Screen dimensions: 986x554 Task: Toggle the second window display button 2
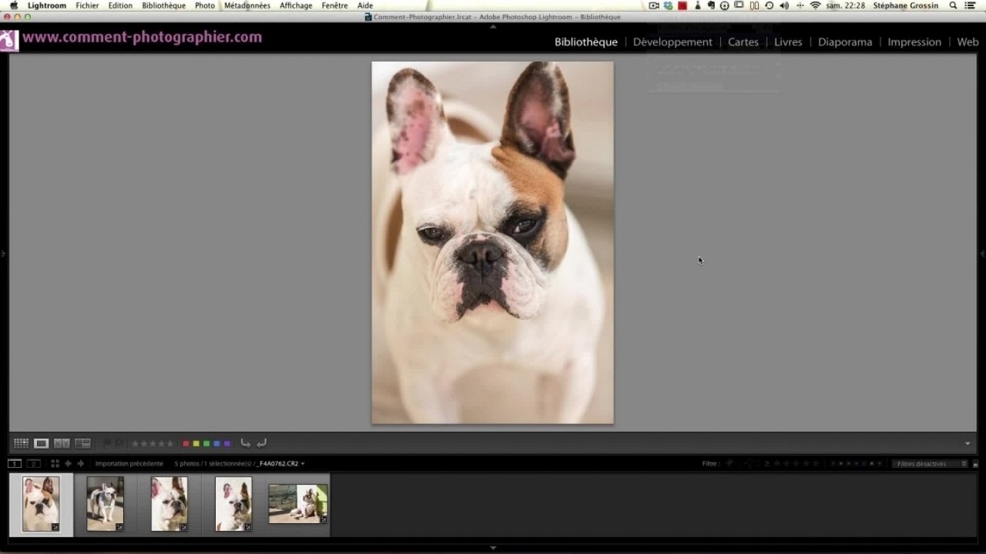click(x=33, y=464)
